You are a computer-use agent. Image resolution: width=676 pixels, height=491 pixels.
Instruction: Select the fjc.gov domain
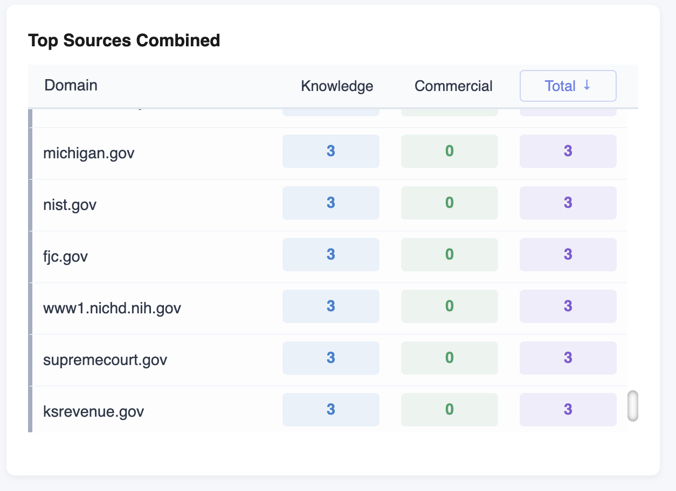tap(65, 257)
